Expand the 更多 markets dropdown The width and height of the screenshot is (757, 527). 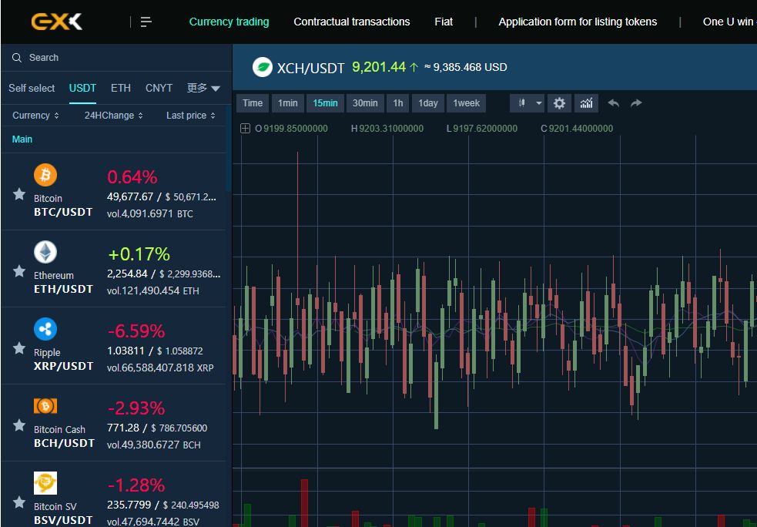click(x=204, y=88)
